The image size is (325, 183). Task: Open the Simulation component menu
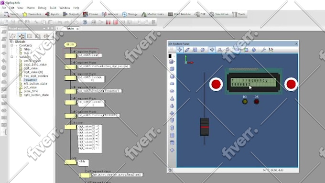[219, 14]
